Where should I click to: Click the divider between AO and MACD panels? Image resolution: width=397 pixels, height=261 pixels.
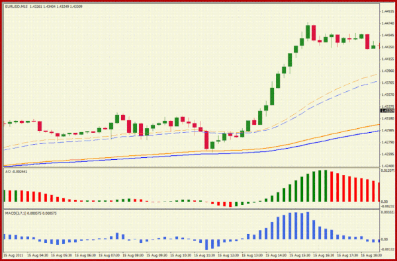click(x=192, y=209)
